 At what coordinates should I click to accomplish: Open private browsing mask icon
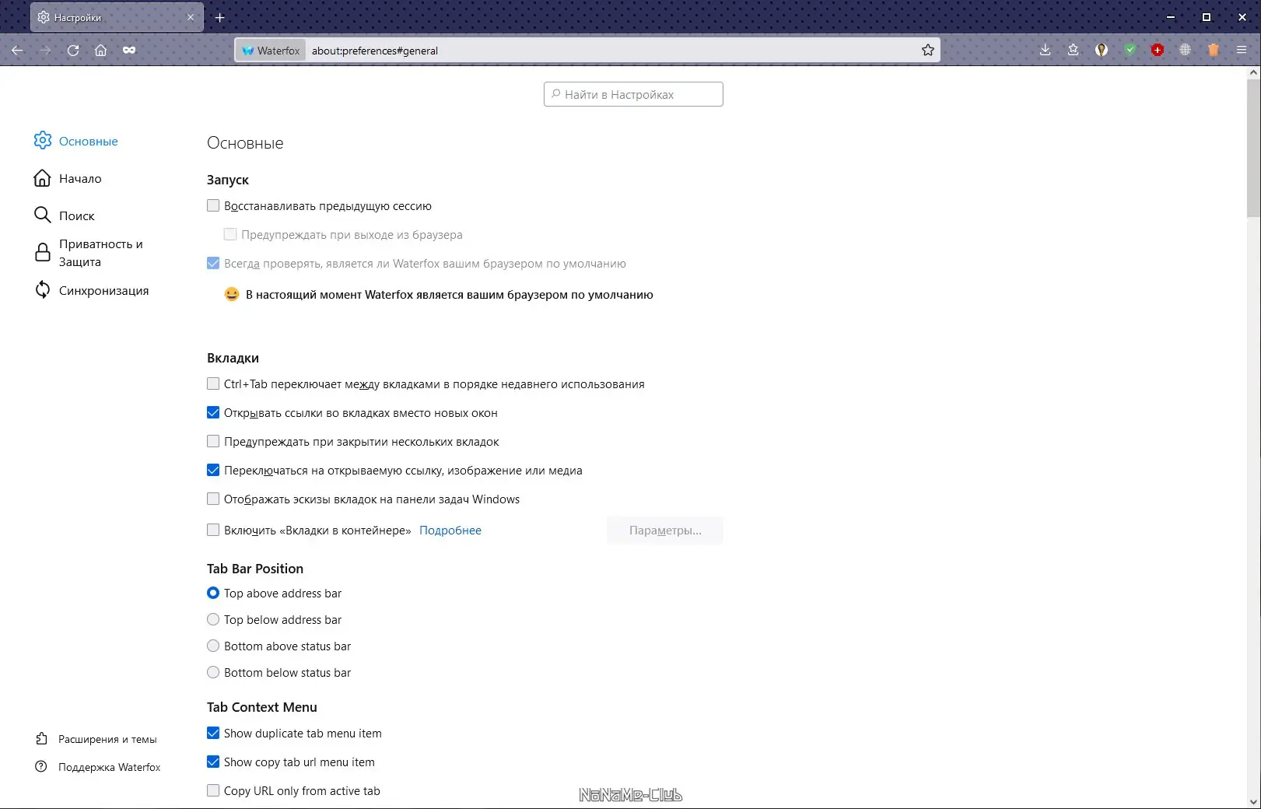[129, 51]
